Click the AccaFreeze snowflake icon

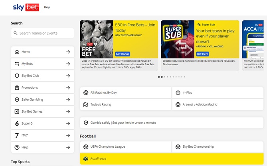pos(86,159)
